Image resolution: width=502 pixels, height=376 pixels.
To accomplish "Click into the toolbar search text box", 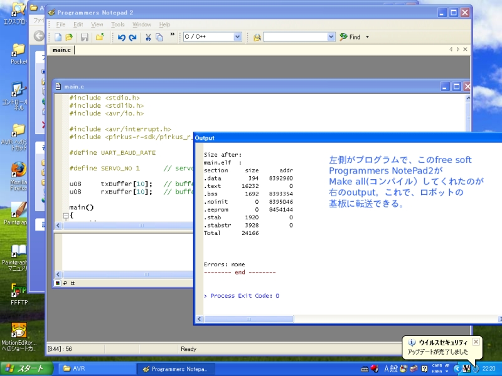I will (x=296, y=37).
